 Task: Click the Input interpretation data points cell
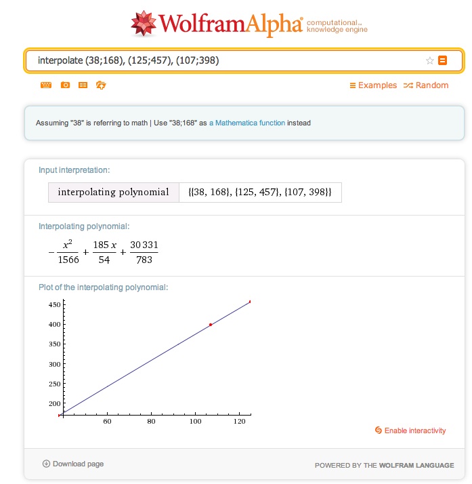[260, 193]
